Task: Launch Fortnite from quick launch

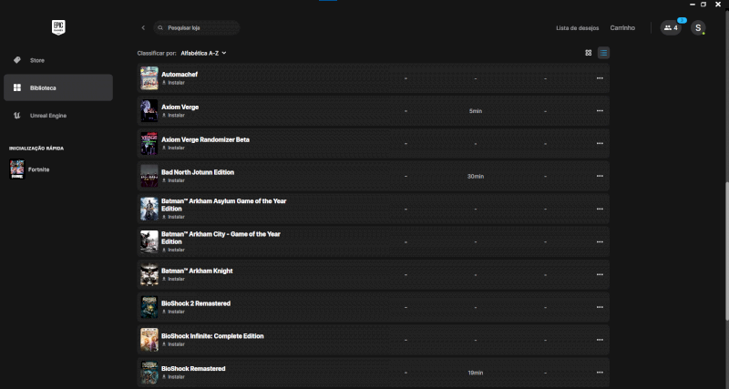Action: tap(38, 169)
